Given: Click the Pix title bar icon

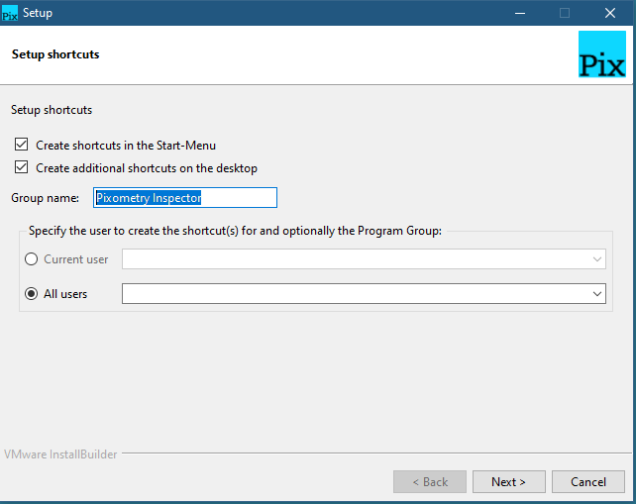Looking at the screenshot, I should click(x=10, y=13).
